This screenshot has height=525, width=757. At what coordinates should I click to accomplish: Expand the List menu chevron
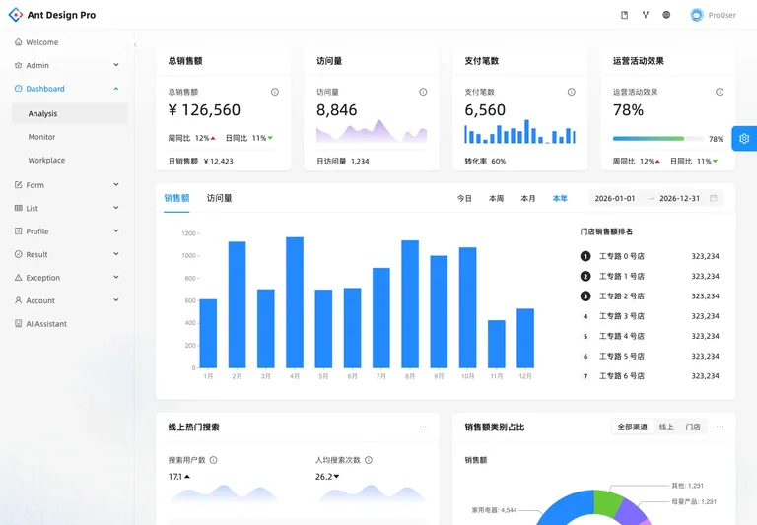[x=116, y=208]
